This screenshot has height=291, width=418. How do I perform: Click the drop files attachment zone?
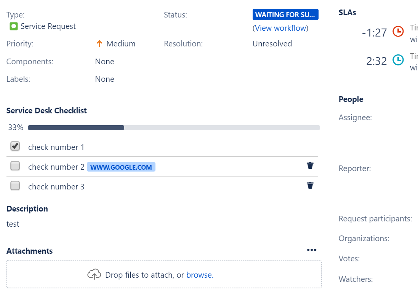164,274
